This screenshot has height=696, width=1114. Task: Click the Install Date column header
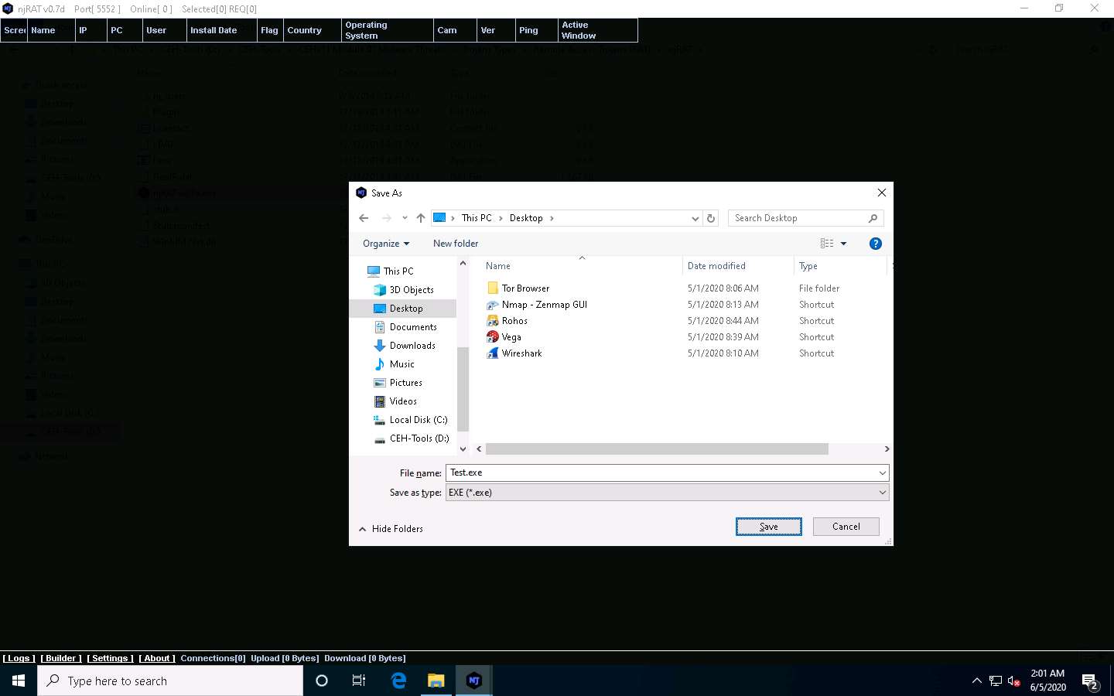point(221,30)
